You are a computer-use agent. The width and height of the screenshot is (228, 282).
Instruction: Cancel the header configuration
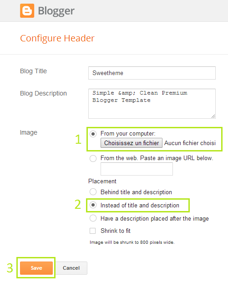pos(71,268)
